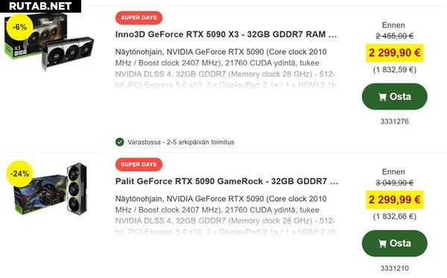This screenshot has height=278, width=447.
Task: Click product number 3331276
Action: 395,121
